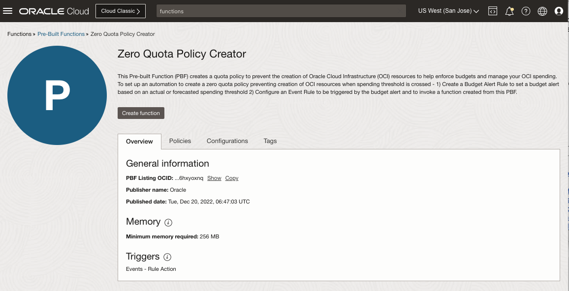569x291 pixels.
Task: Switch to the Policies tab
Action: (x=180, y=141)
